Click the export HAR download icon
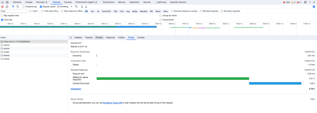Screen dimensions: 317x113 (86, 7)
